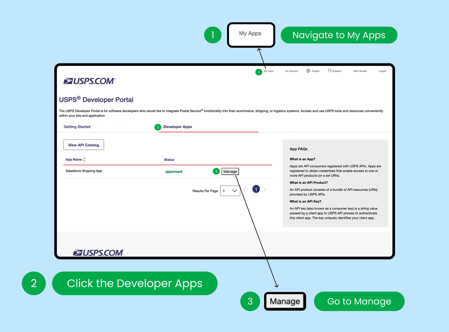Open the Support link
Viewport: 449px width, 332px height.
(x=337, y=71)
